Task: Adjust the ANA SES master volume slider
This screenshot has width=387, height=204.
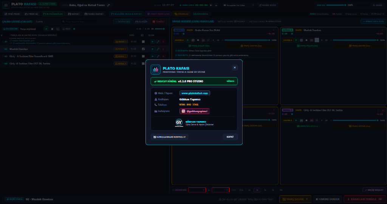Action: point(337,5)
